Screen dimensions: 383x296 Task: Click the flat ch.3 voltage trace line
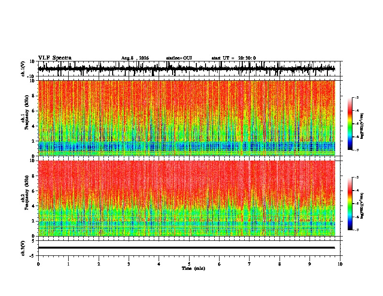click(186, 248)
